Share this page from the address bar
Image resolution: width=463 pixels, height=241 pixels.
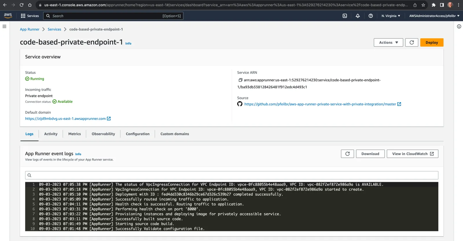(415, 5)
